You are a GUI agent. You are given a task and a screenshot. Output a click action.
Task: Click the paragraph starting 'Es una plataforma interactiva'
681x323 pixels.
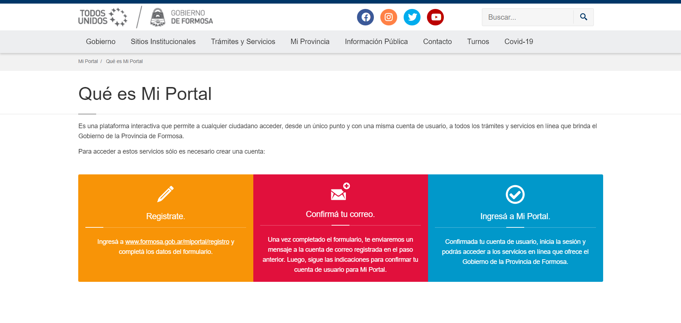point(338,131)
